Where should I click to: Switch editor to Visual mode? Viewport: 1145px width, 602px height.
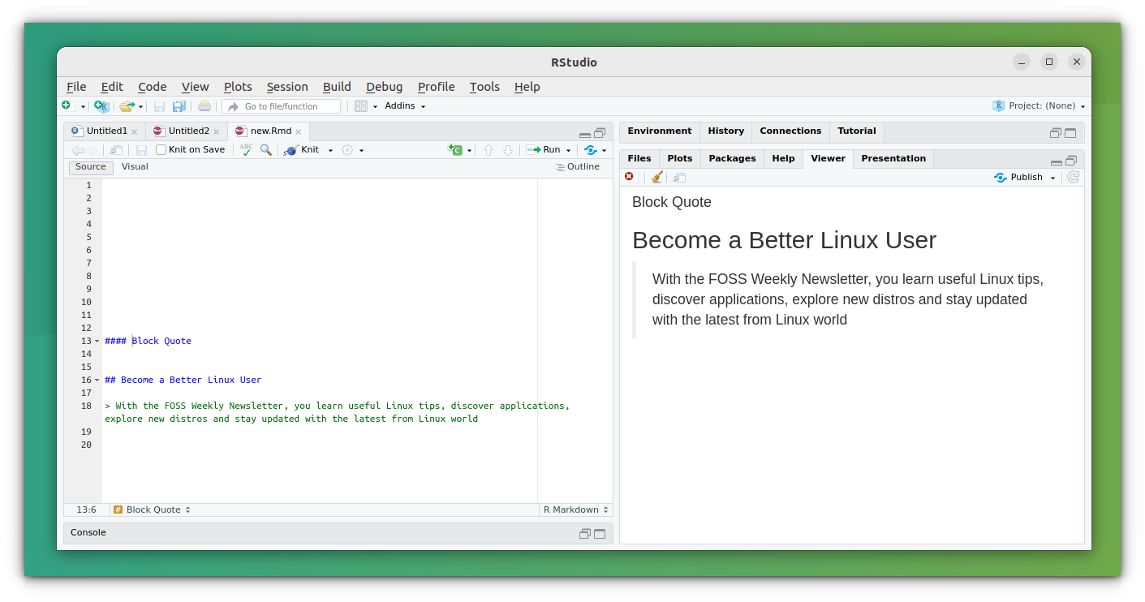[135, 166]
